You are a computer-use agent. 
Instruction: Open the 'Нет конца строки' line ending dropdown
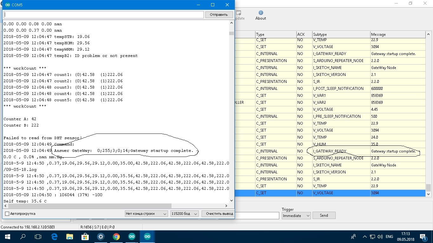146,214
